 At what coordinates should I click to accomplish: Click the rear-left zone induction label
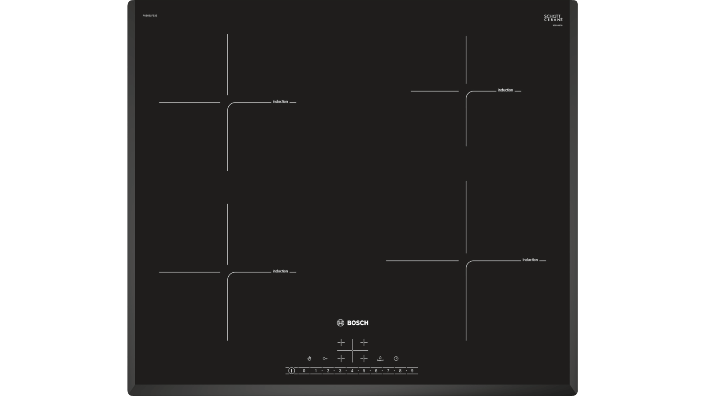tap(280, 102)
